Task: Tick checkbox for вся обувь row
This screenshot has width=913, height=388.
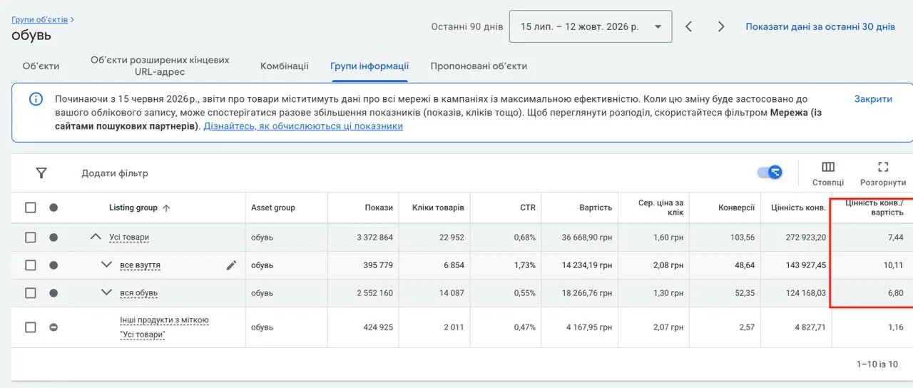Action: coord(31,292)
